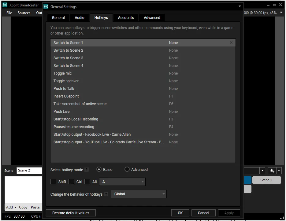This screenshot has height=221, width=286.
Task: Open the Sources menu in XSplit
Action: click(24, 13)
